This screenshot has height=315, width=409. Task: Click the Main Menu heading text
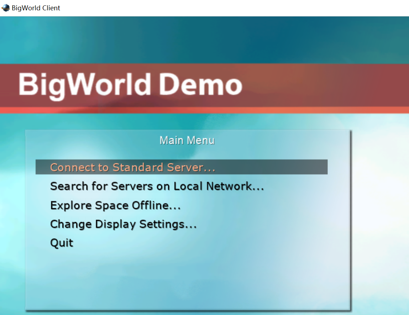[187, 140]
